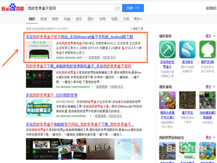Open 搜索工具 filter options
This screenshot has width=217, height=163.
coord(137,29)
